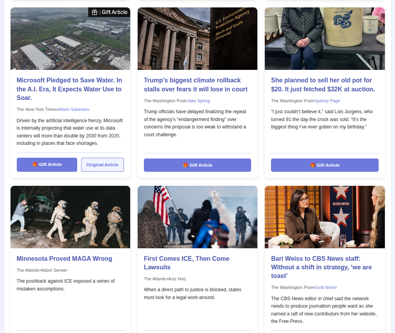Open 'First Comes ICE, Then Come Lawsuits' headline
Viewport: 395px width, 333px height.
pyautogui.click(x=186, y=263)
